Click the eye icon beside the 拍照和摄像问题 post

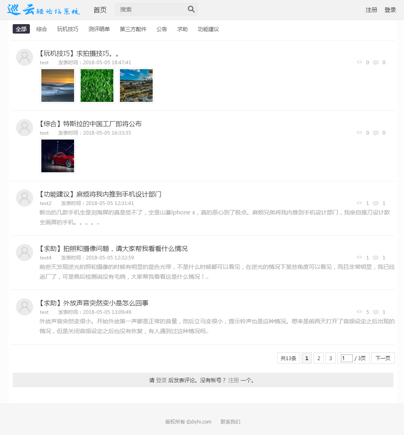click(x=360, y=257)
